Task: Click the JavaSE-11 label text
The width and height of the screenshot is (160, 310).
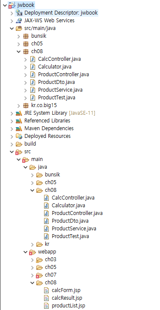Action: click(x=82, y=113)
